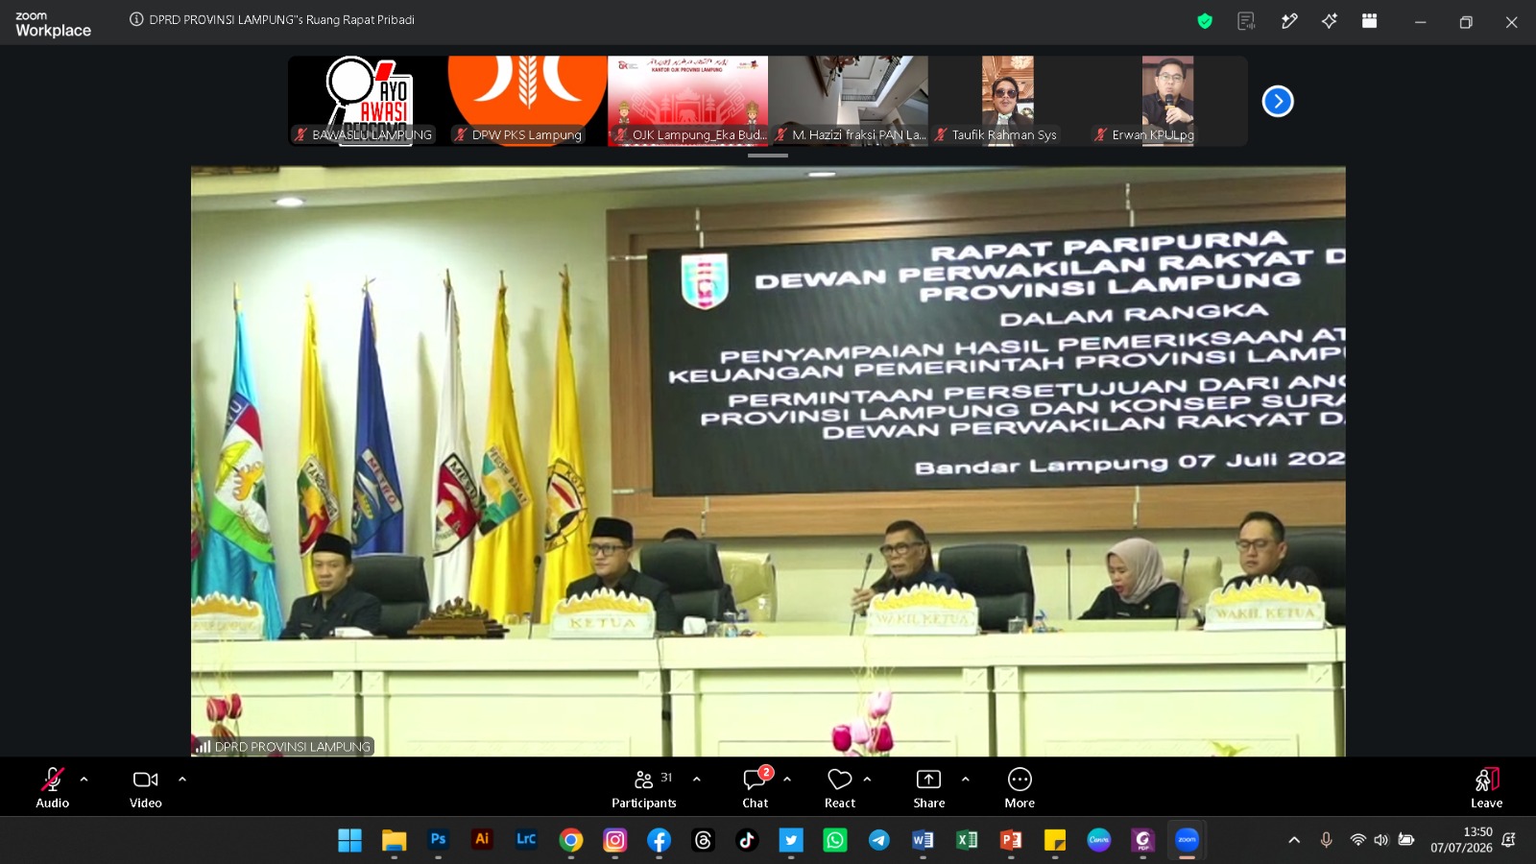Screen dimensions: 1536x864
Task: Click the Share screen icon
Action: pyautogui.click(x=928, y=780)
